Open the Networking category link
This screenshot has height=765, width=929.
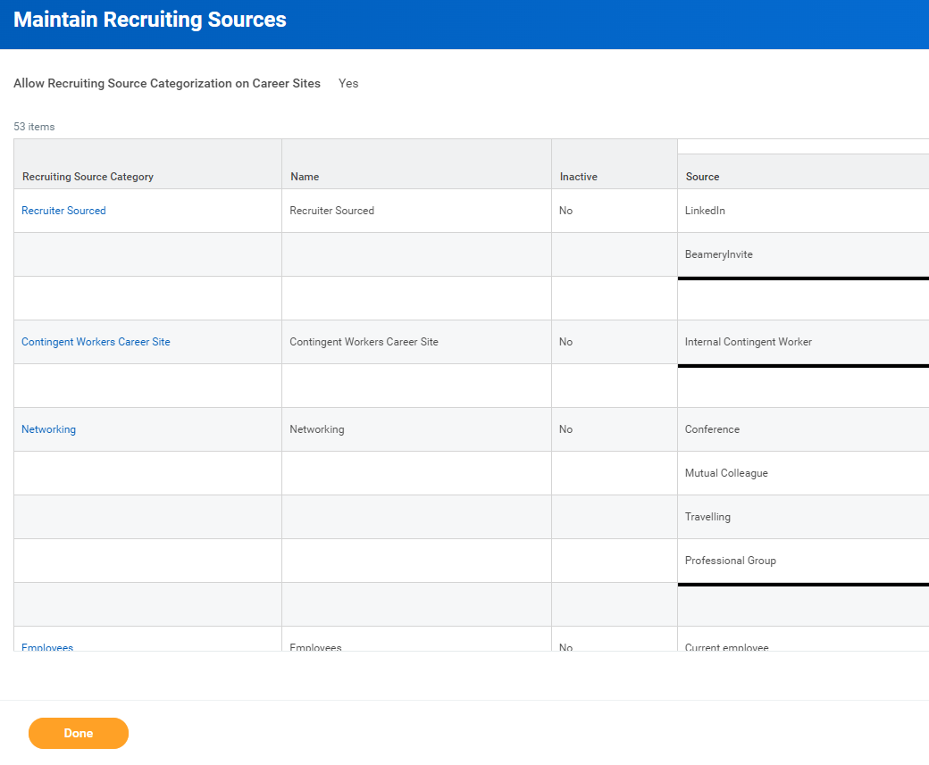(x=48, y=430)
